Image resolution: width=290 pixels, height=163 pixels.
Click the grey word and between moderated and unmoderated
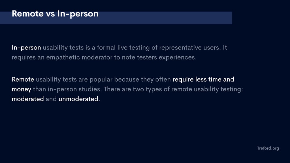click(x=51, y=99)
